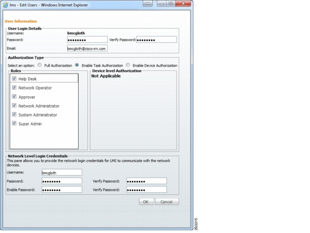Uncheck the Network Administrator role
The image size is (310, 233).
tap(14, 106)
